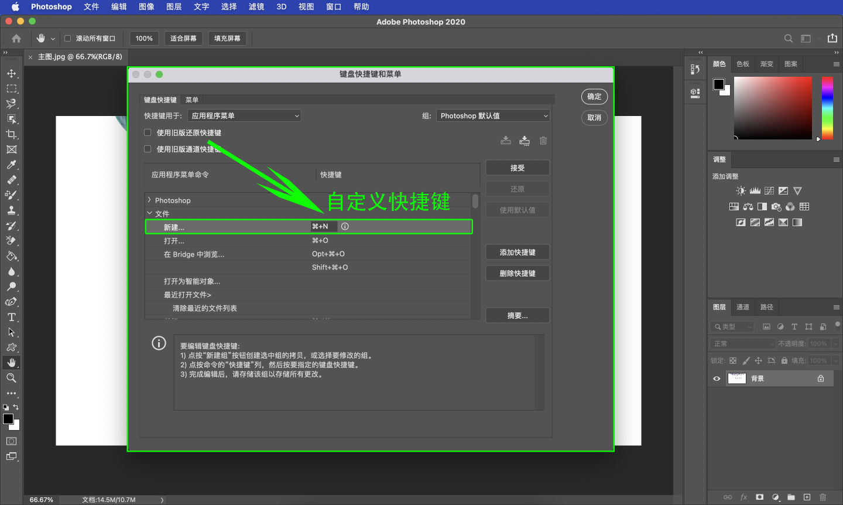Click the 添加快捷键 button
Viewport: 843px width, 505px height.
[x=517, y=252]
